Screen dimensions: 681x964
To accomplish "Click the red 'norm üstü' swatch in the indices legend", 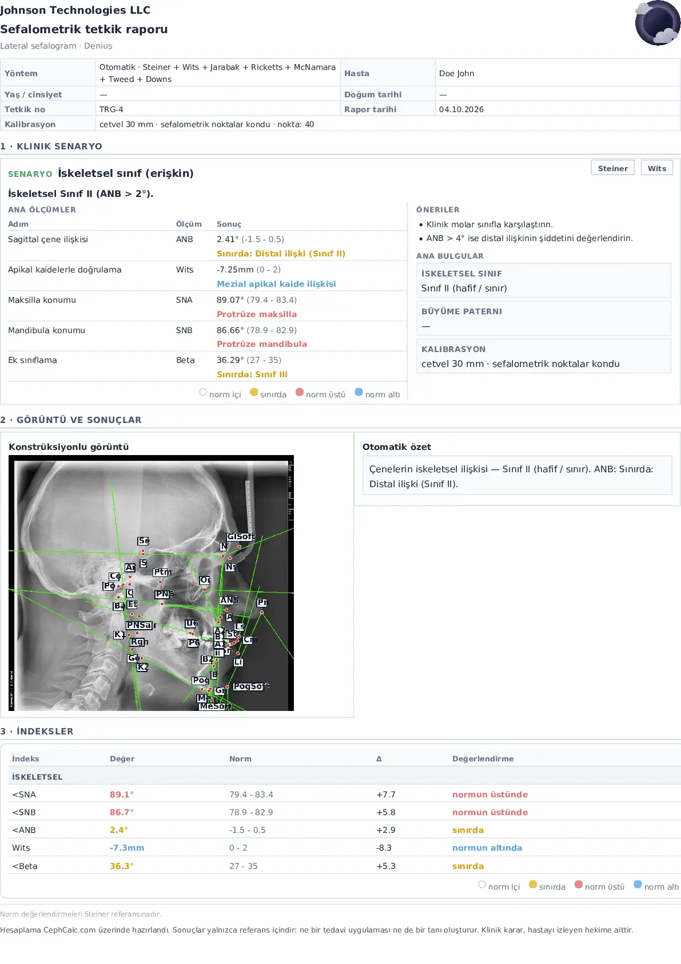I will point(579,884).
